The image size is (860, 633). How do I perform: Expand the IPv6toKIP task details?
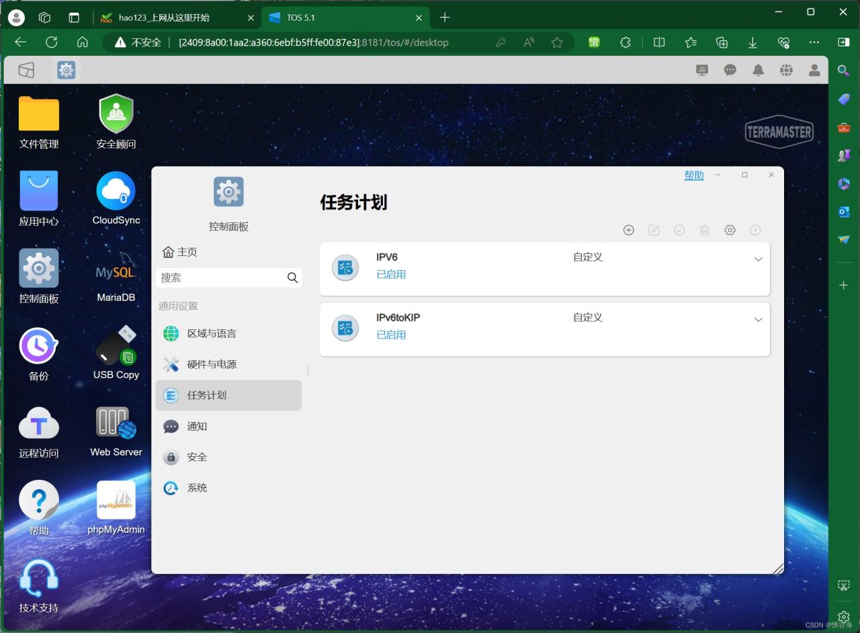[x=759, y=319]
